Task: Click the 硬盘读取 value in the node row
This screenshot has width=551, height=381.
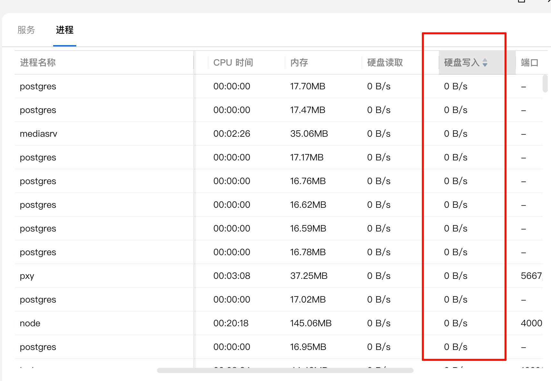Action: point(379,323)
